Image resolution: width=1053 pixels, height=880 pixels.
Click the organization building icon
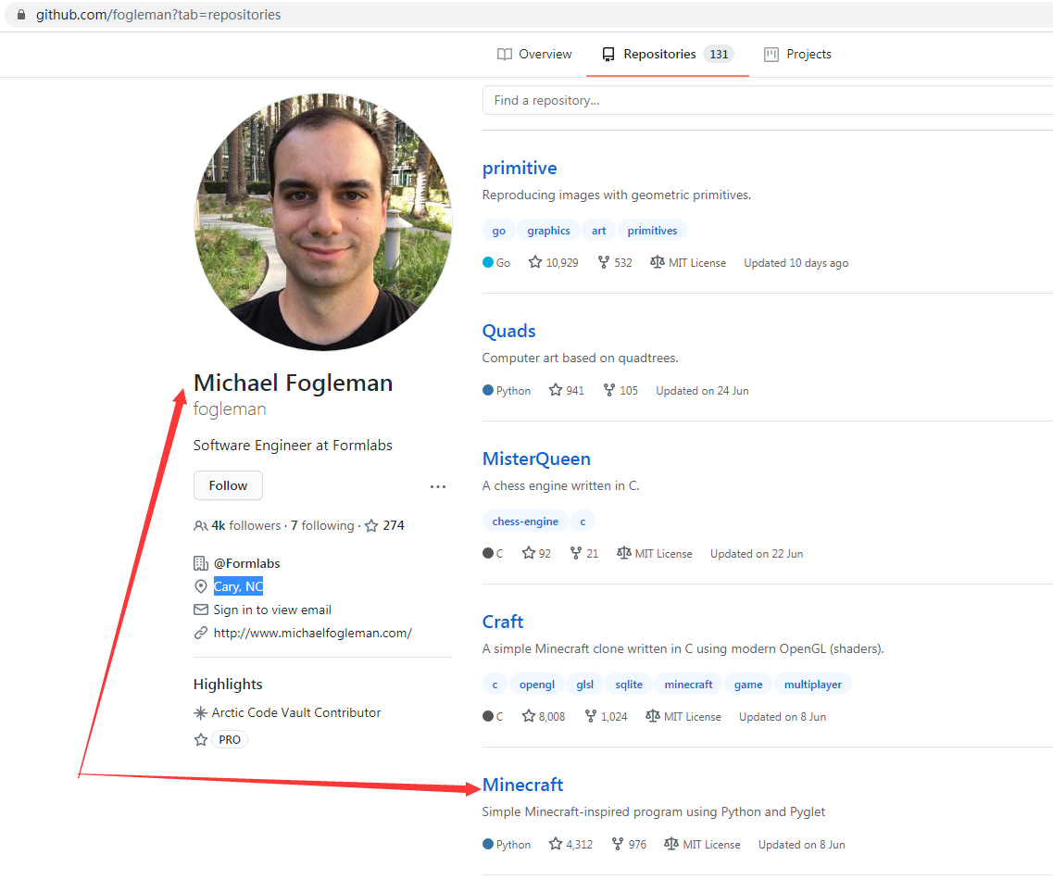tap(201, 563)
